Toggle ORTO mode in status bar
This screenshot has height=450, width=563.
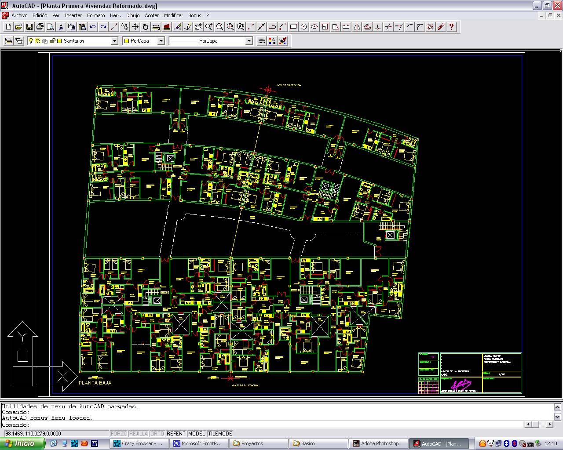click(x=157, y=433)
